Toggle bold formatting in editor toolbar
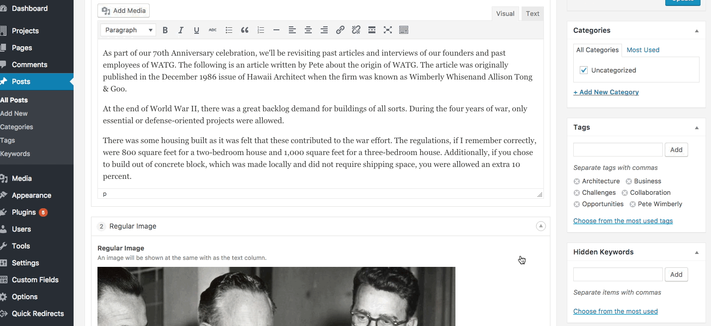The height and width of the screenshot is (326, 711). 165,30
